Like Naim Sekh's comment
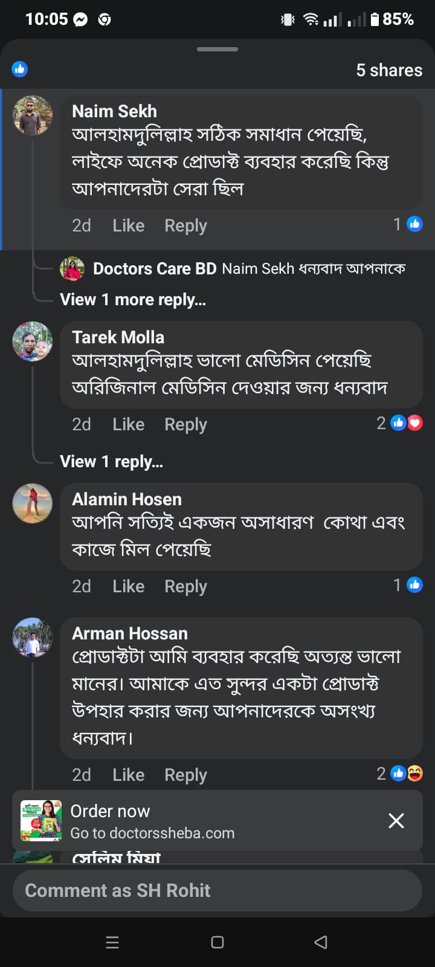 click(x=128, y=225)
